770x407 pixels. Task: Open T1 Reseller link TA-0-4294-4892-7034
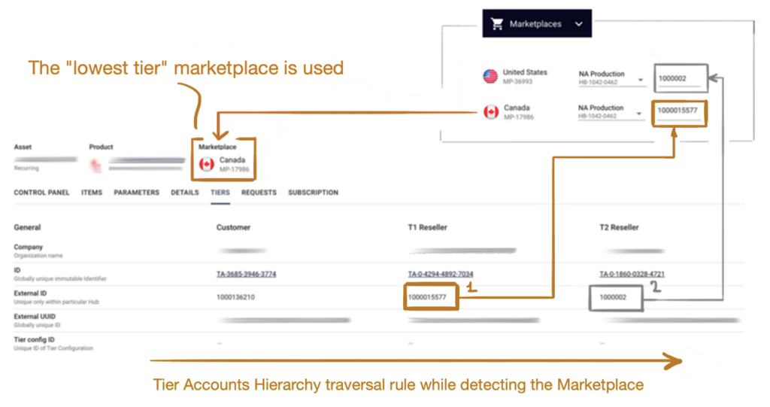(441, 275)
